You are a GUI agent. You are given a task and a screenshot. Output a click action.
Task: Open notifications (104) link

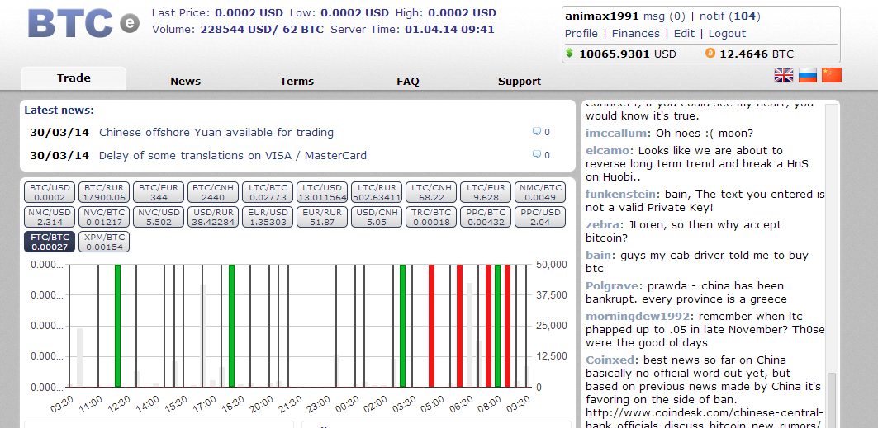pos(729,16)
